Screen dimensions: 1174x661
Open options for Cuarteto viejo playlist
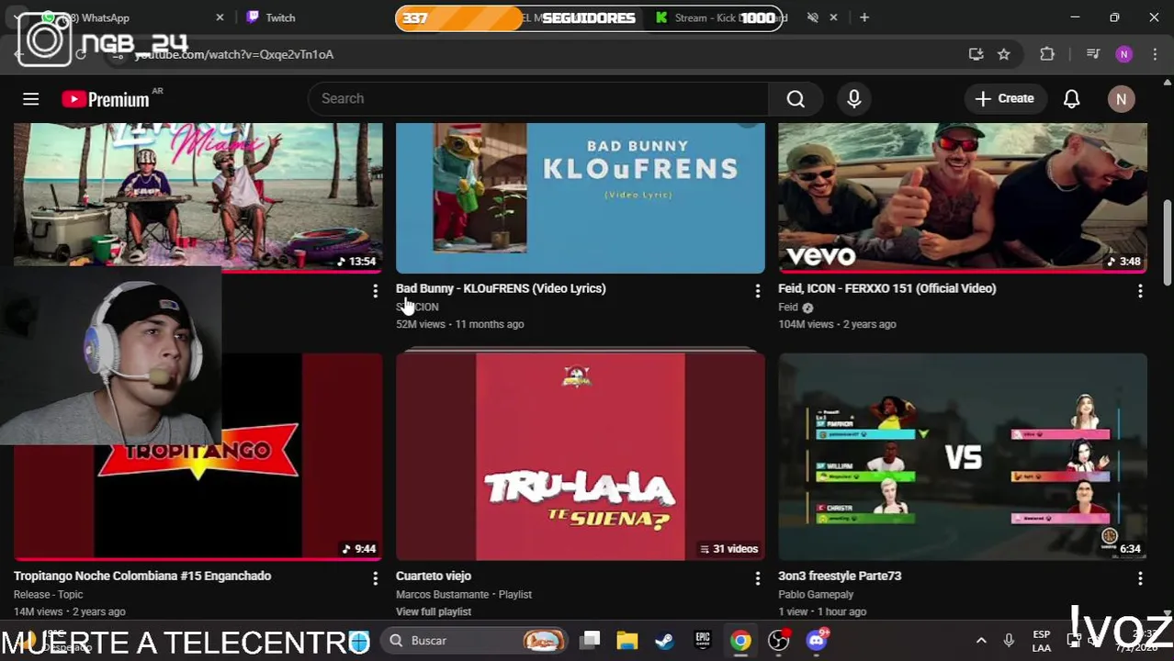tap(758, 578)
